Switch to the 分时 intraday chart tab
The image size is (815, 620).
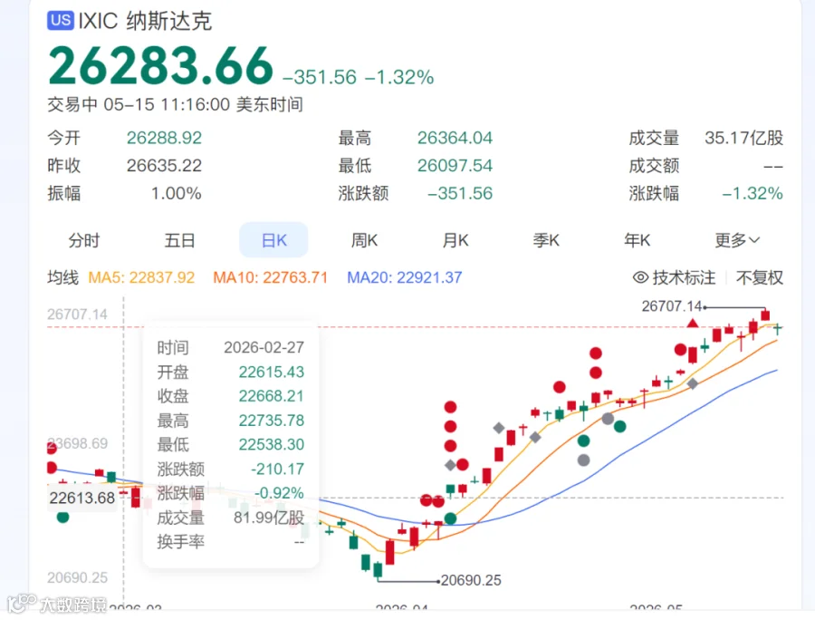coord(83,240)
